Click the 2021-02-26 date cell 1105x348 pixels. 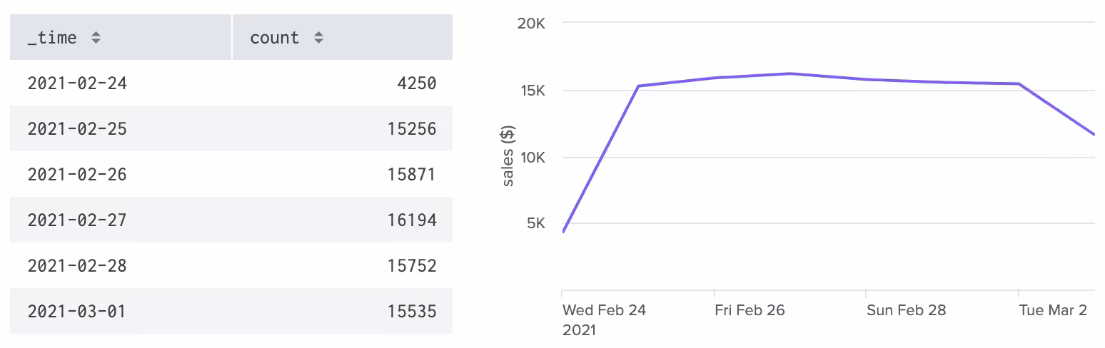point(77,175)
